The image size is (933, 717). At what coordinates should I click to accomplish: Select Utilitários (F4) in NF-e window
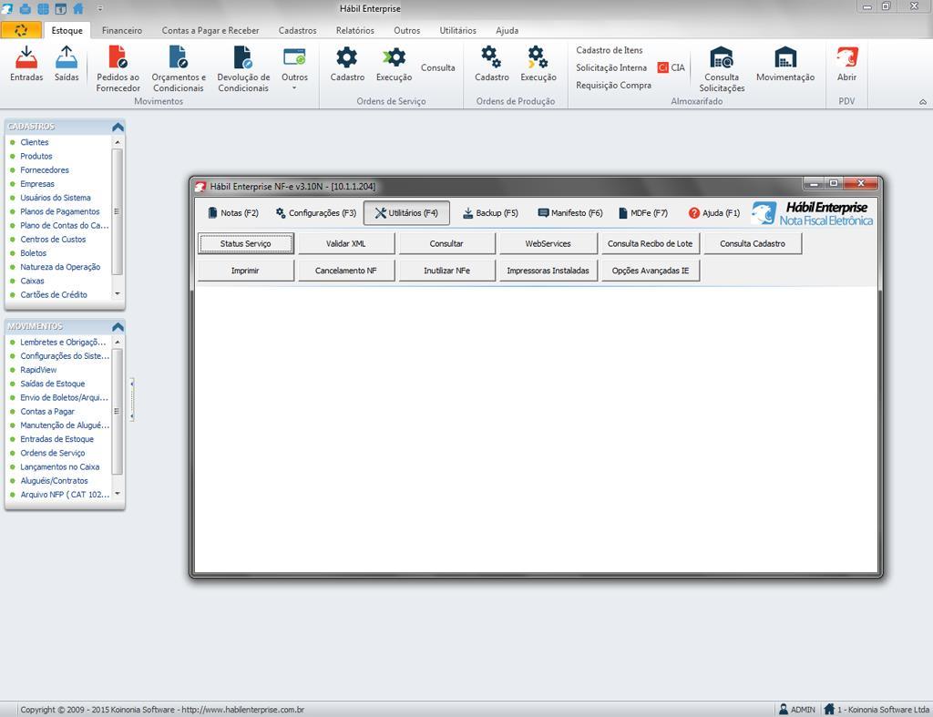coord(406,213)
